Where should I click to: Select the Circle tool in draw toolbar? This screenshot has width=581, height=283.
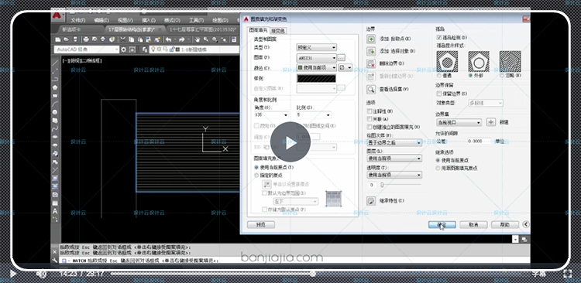[55, 112]
